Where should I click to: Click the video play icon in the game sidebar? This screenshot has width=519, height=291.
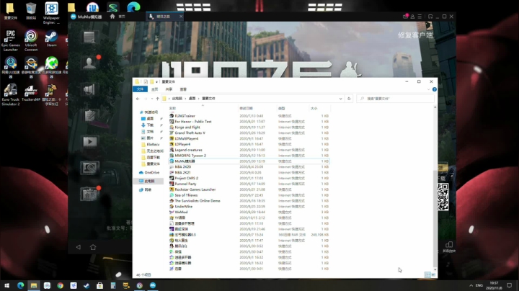[x=89, y=141]
